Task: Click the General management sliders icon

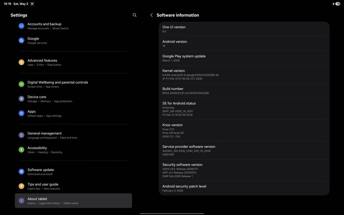Action: (21, 135)
